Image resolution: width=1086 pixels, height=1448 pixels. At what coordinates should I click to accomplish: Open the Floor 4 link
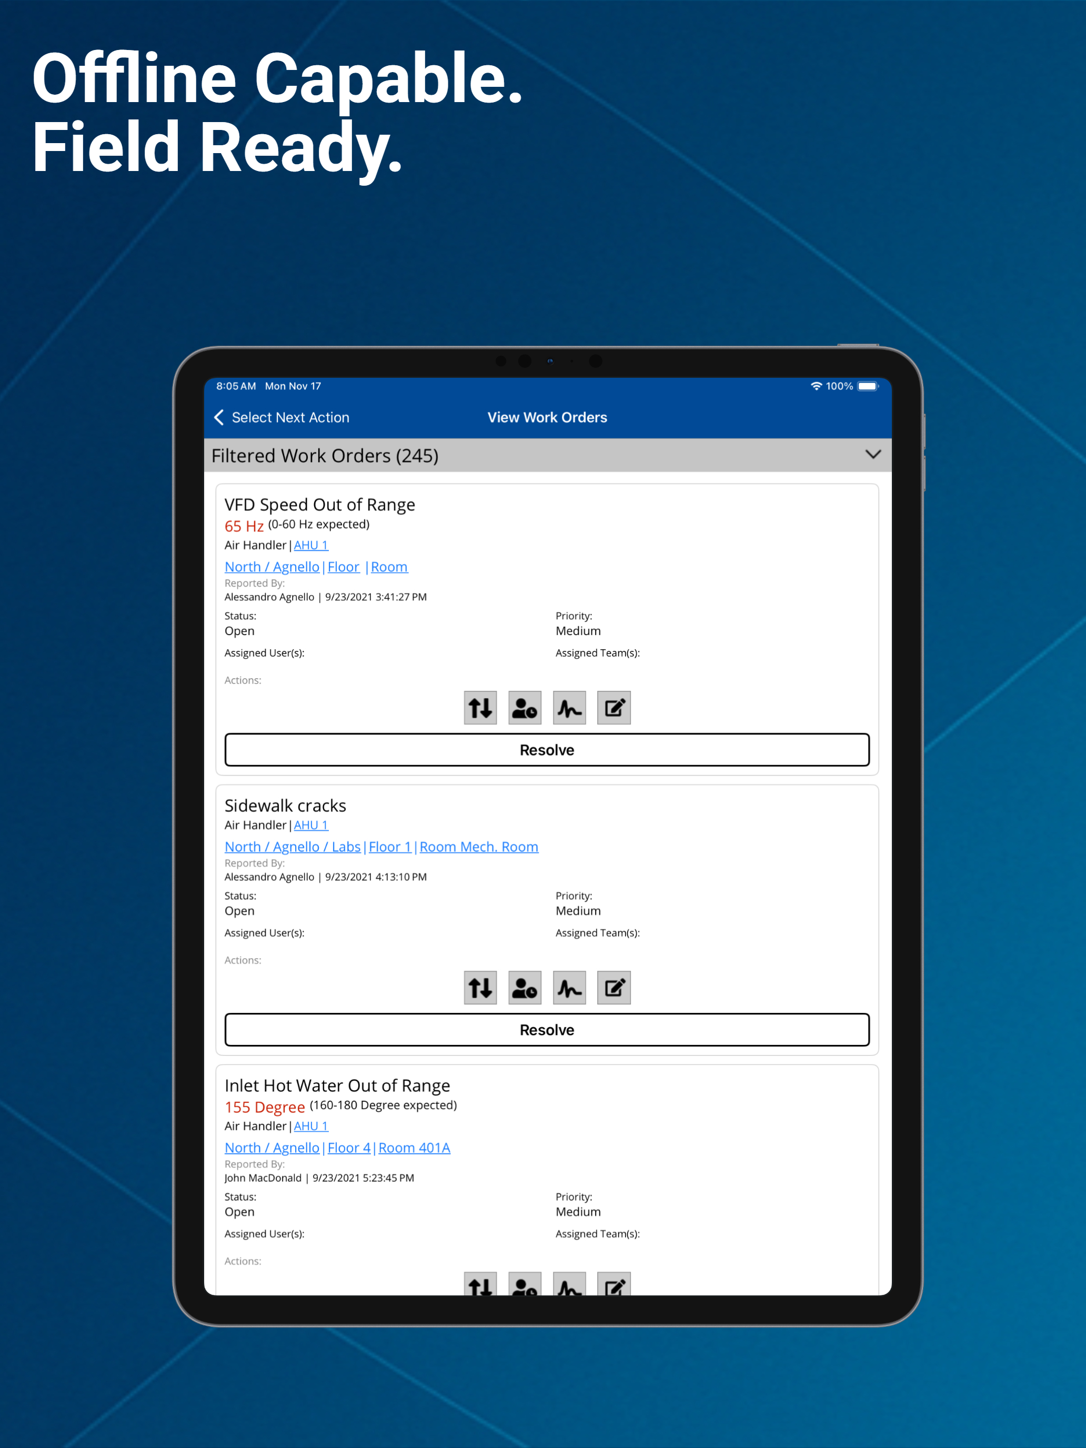pos(349,1148)
